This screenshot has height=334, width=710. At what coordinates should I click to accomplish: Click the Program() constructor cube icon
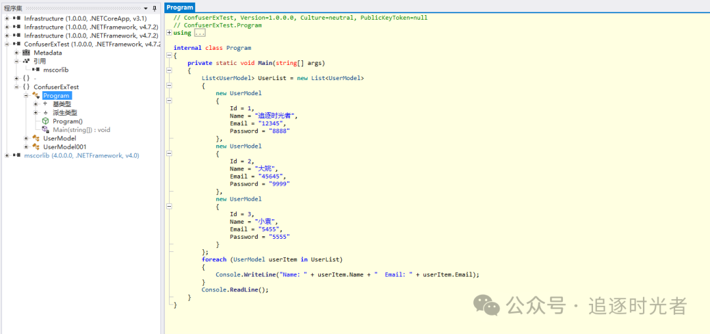coord(45,121)
